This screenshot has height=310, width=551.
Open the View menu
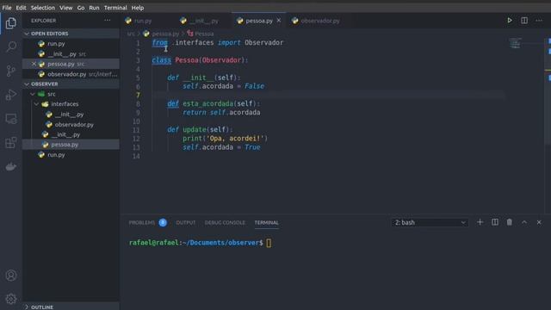coord(65,8)
